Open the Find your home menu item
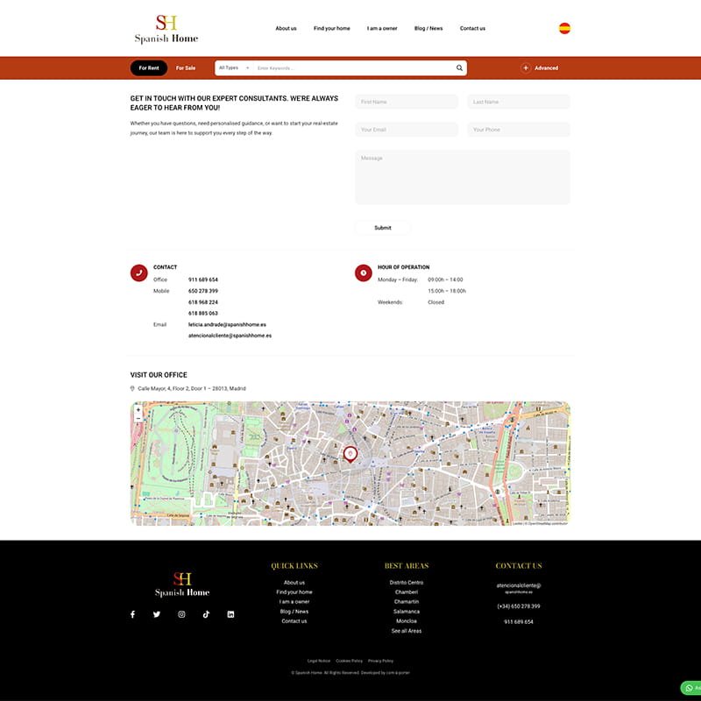Image resolution: width=701 pixels, height=701 pixels. [333, 28]
